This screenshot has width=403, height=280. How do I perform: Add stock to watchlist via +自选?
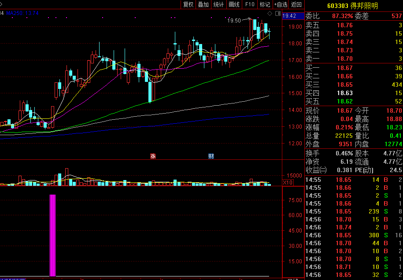coord(281,4)
